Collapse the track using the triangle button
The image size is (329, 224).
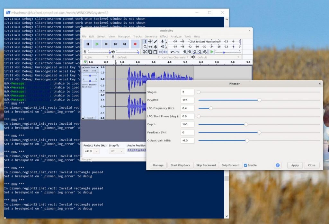[83, 118]
